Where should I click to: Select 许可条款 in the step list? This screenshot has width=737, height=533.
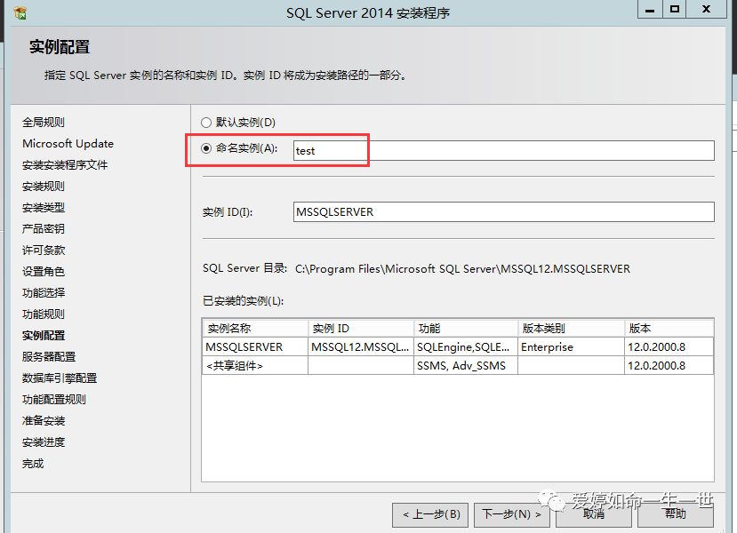pyautogui.click(x=44, y=251)
